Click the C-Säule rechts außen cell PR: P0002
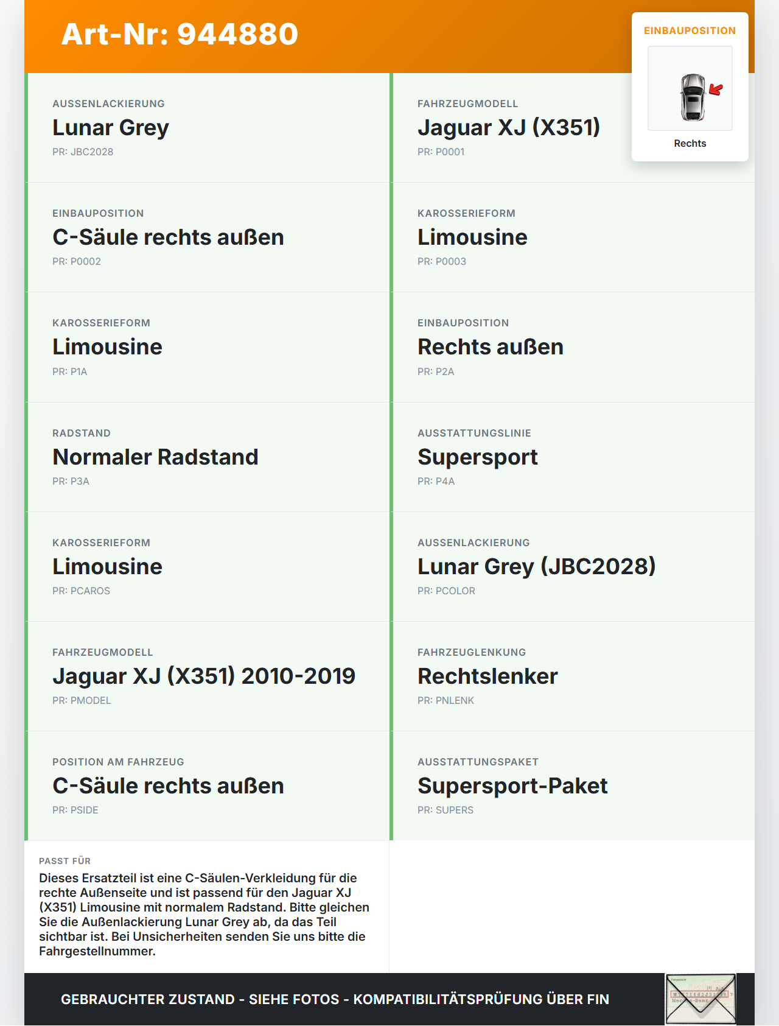This screenshot has width=779, height=1026. click(x=207, y=237)
